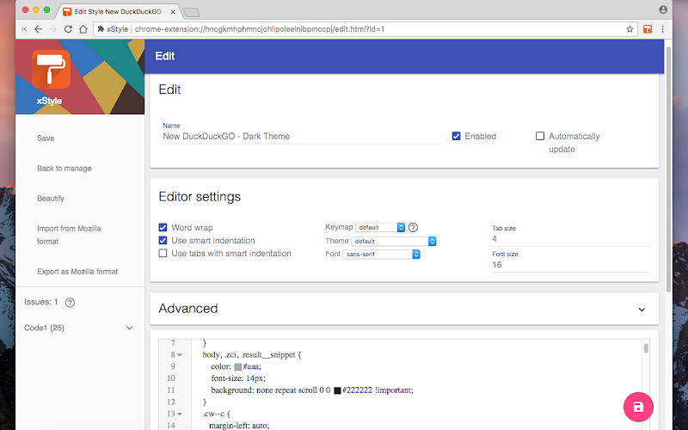Select Back to manage
Viewport: 688px width, 430px height.
(64, 169)
